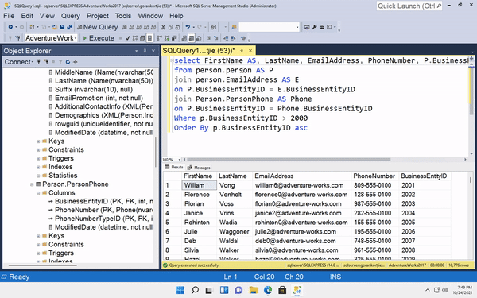Open the Project menu
Viewport: 477px width, 298px height.
pyautogui.click(x=97, y=16)
